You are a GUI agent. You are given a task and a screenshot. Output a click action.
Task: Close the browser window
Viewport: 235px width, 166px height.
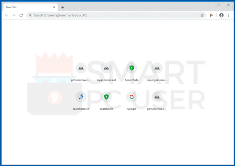228,5
